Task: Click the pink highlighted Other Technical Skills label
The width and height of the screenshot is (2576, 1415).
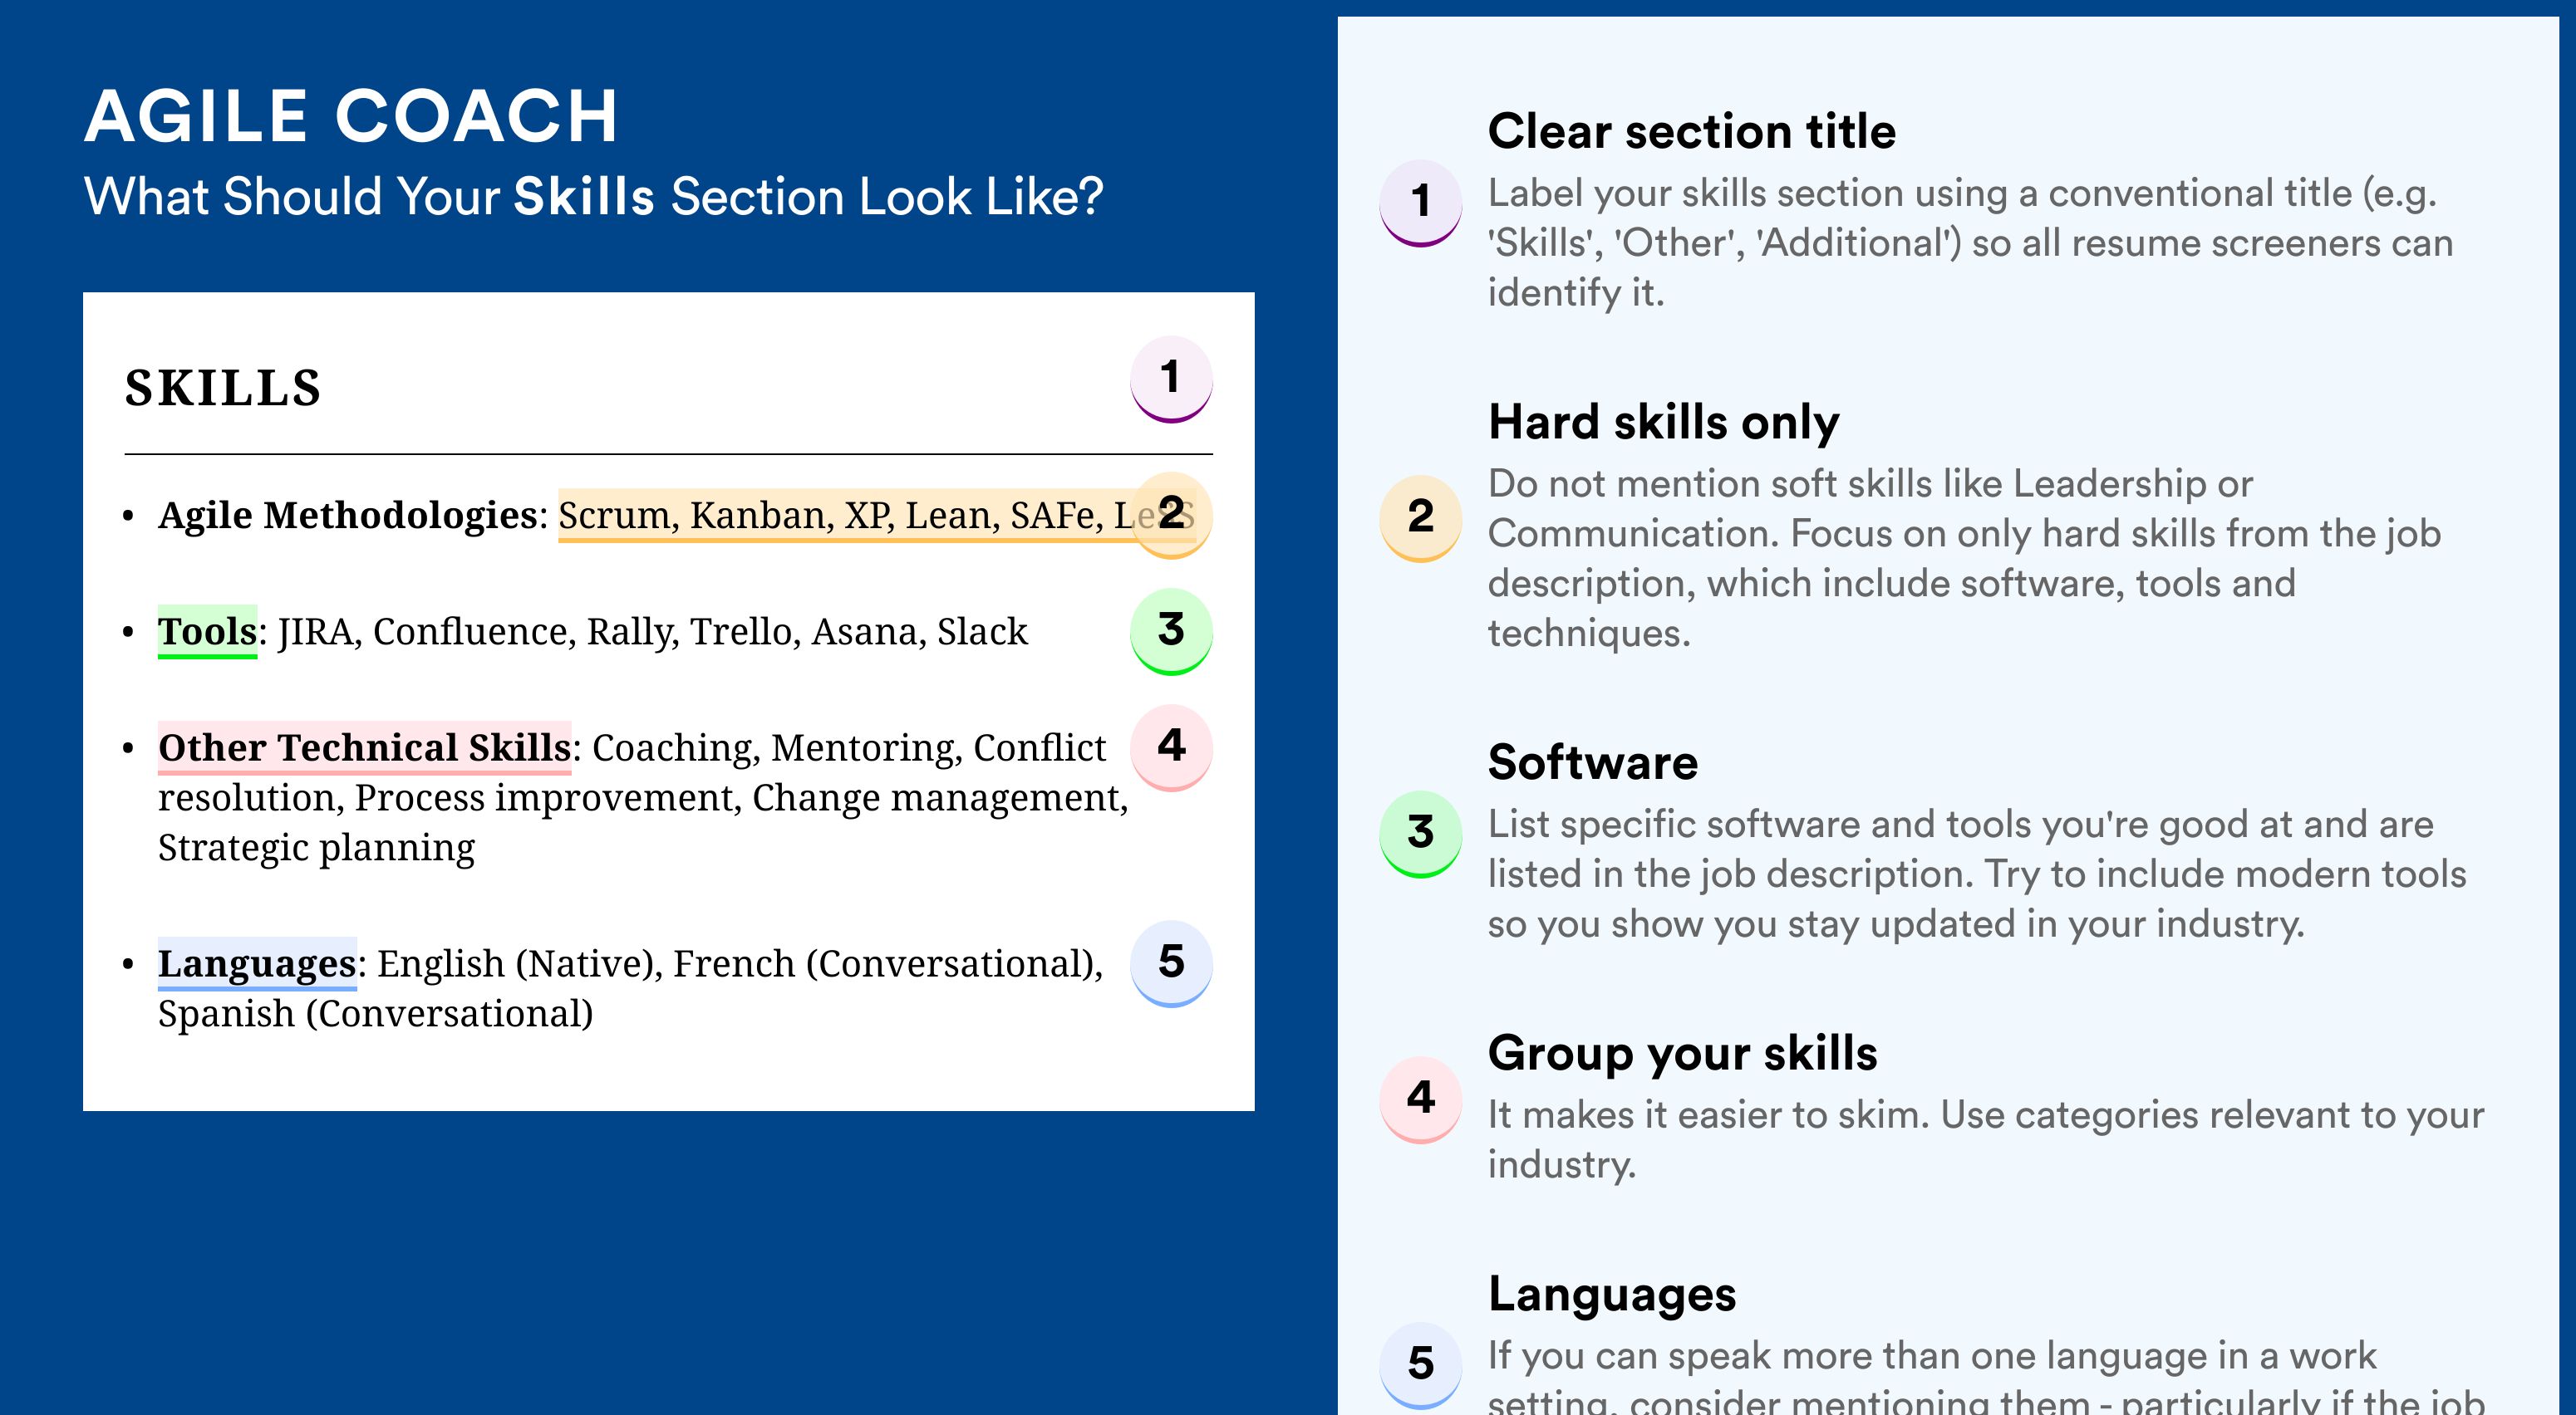Action: coord(365,747)
